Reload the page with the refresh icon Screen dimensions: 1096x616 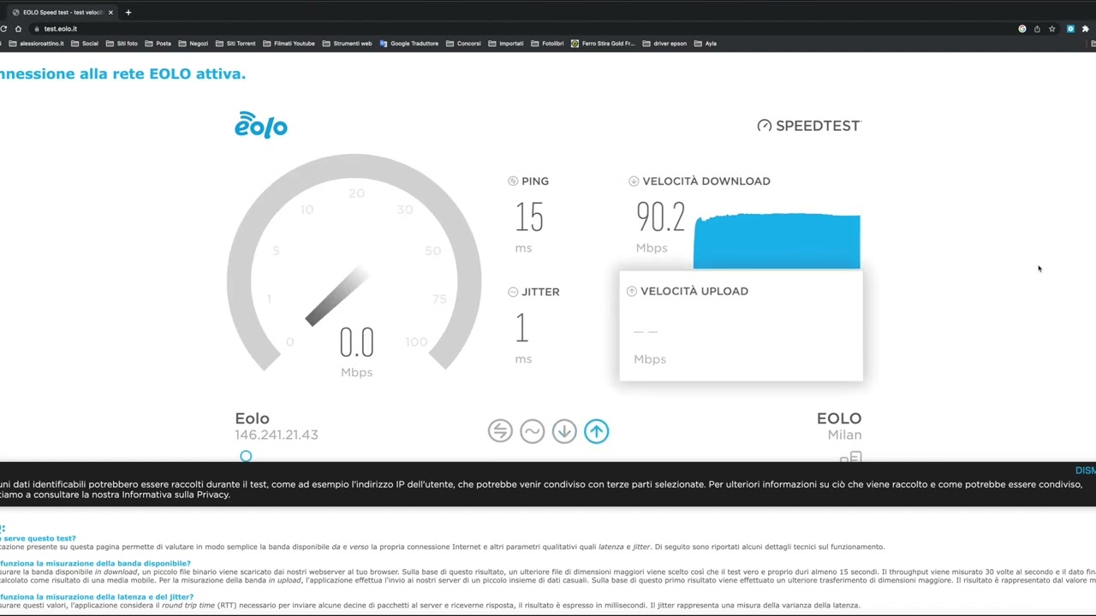coord(3,28)
